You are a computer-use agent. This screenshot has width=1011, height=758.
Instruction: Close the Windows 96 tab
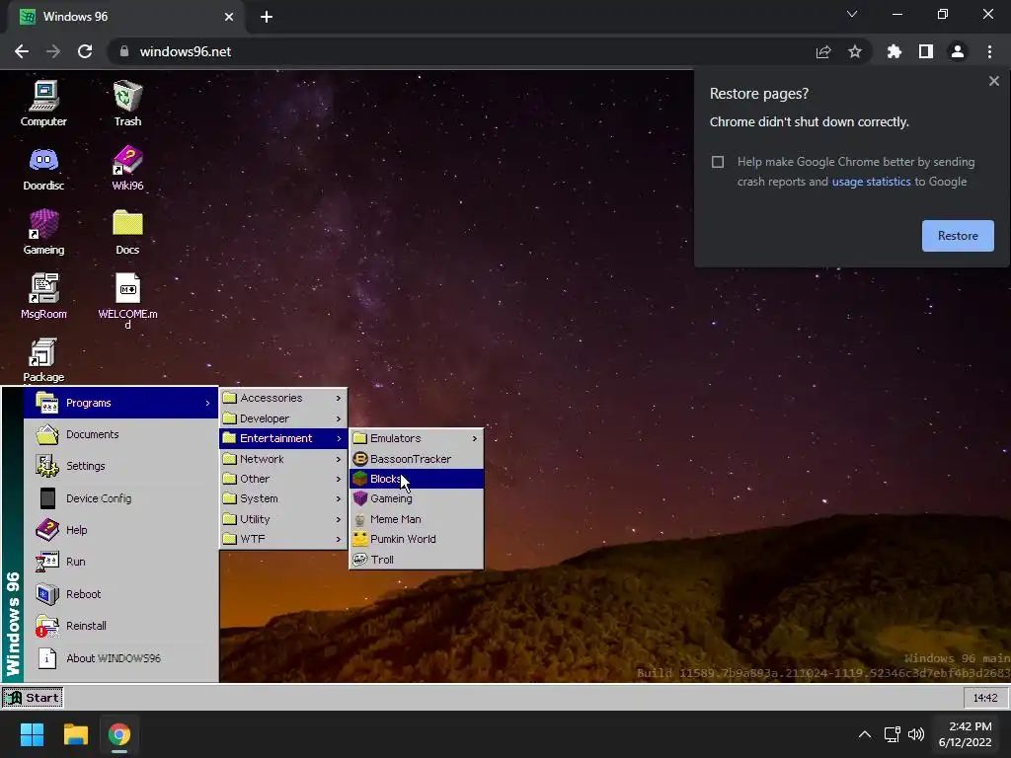229,17
